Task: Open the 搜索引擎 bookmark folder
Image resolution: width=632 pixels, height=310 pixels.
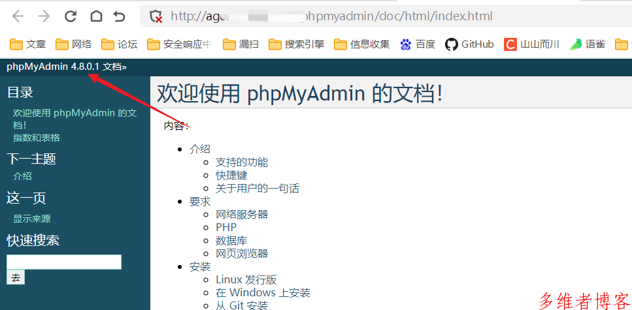Action: (x=297, y=44)
